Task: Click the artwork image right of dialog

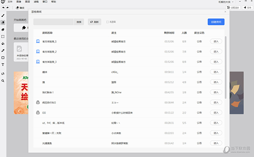Action: [237, 93]
